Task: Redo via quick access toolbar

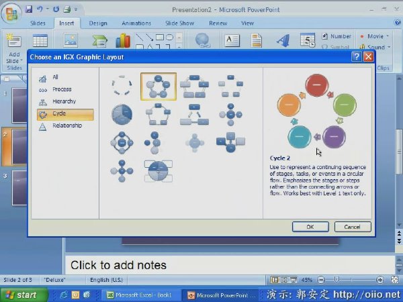Action: [x=56, y=9]
